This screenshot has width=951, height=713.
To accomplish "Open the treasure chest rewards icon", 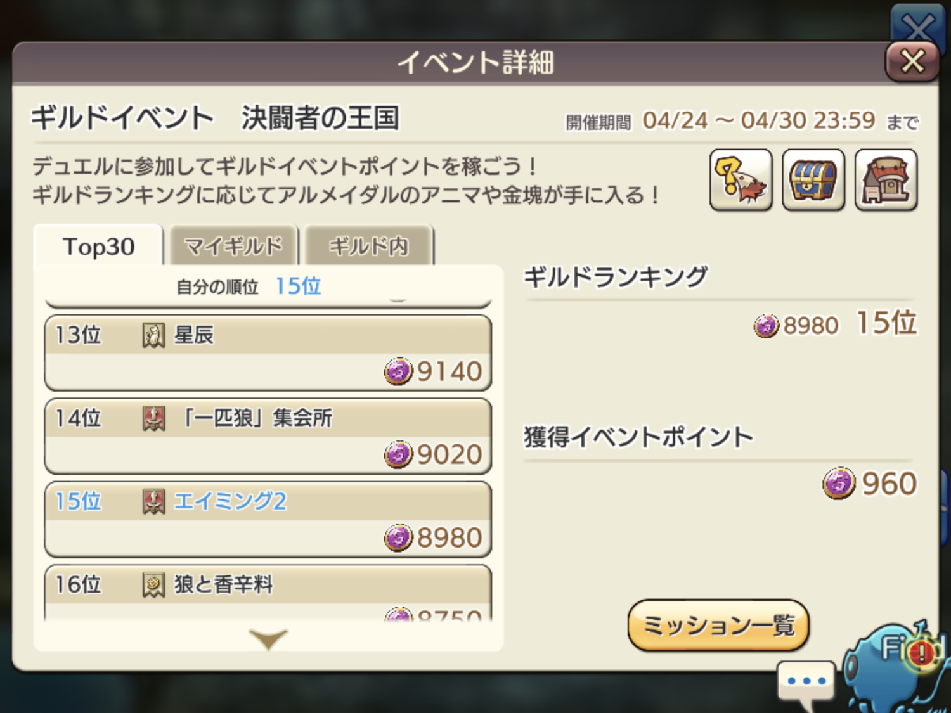I will click(x=813, y=180).
